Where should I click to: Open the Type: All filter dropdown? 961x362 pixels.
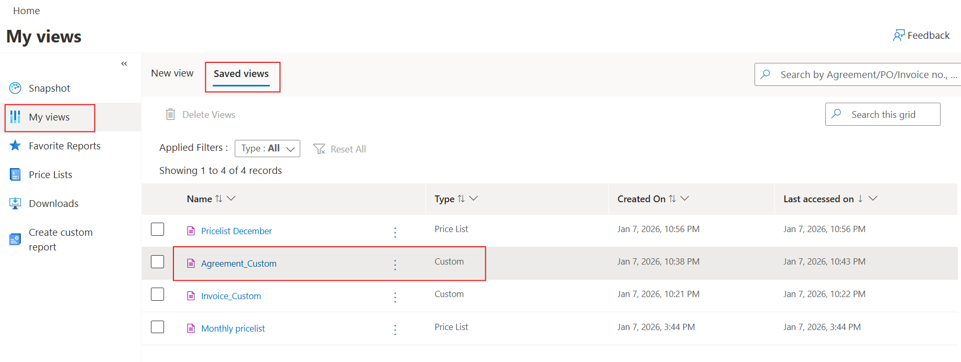267,148
